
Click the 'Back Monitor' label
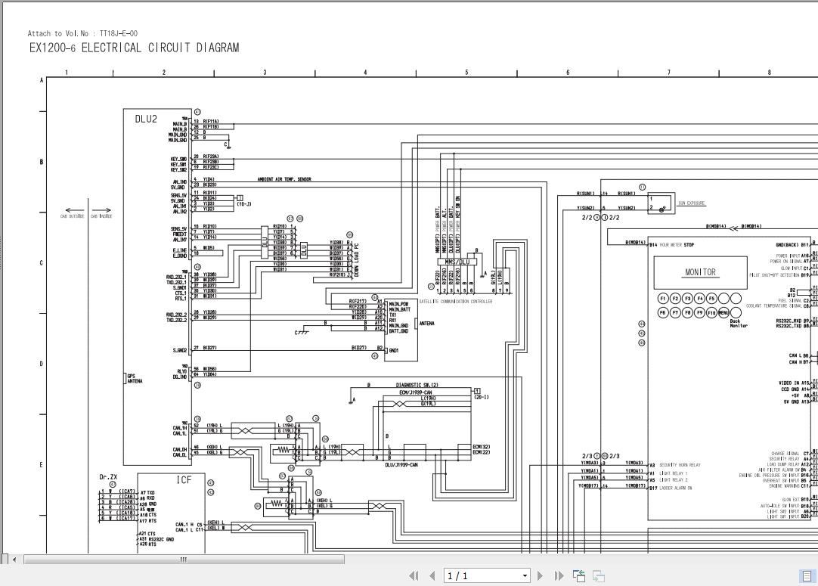pyautogui.click(x=738, y=324)
